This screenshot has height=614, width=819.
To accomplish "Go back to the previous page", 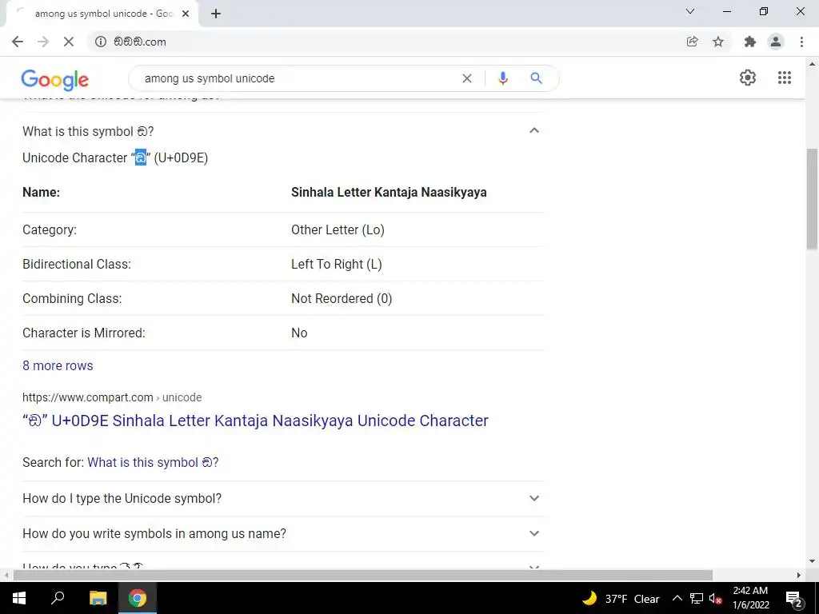I will [18, 42].
